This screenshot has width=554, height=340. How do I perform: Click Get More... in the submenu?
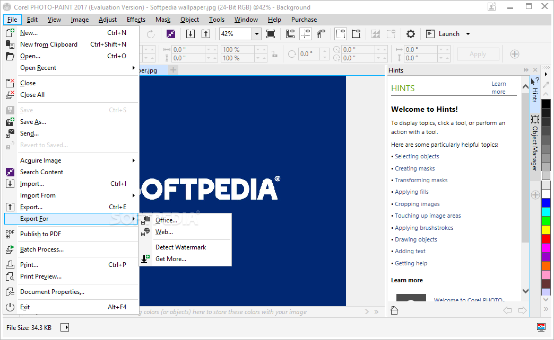pyautogui.click(x=185, y=259)
